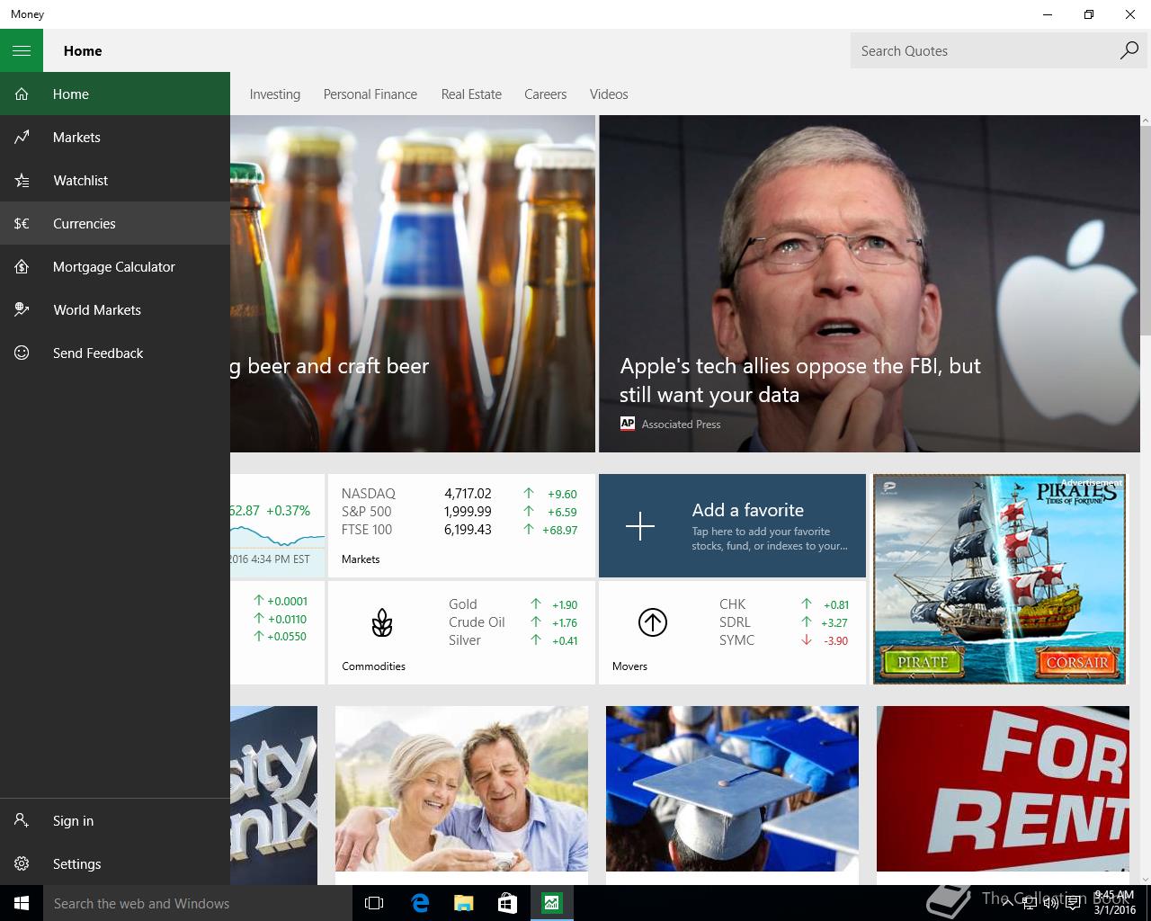Go to World Markets menu label
Image resolution: width=1151 pixels, height=921 pixels.
[97, 309]
